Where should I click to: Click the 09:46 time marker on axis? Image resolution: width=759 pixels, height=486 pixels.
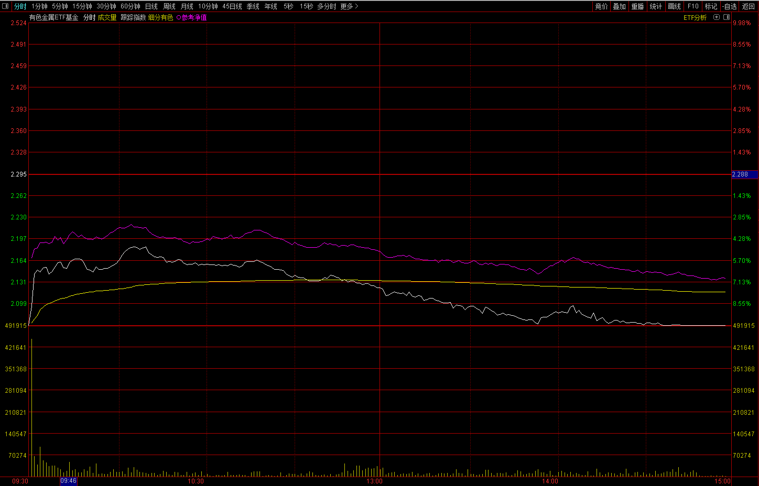pyautogui.click(x=69, y=481)
